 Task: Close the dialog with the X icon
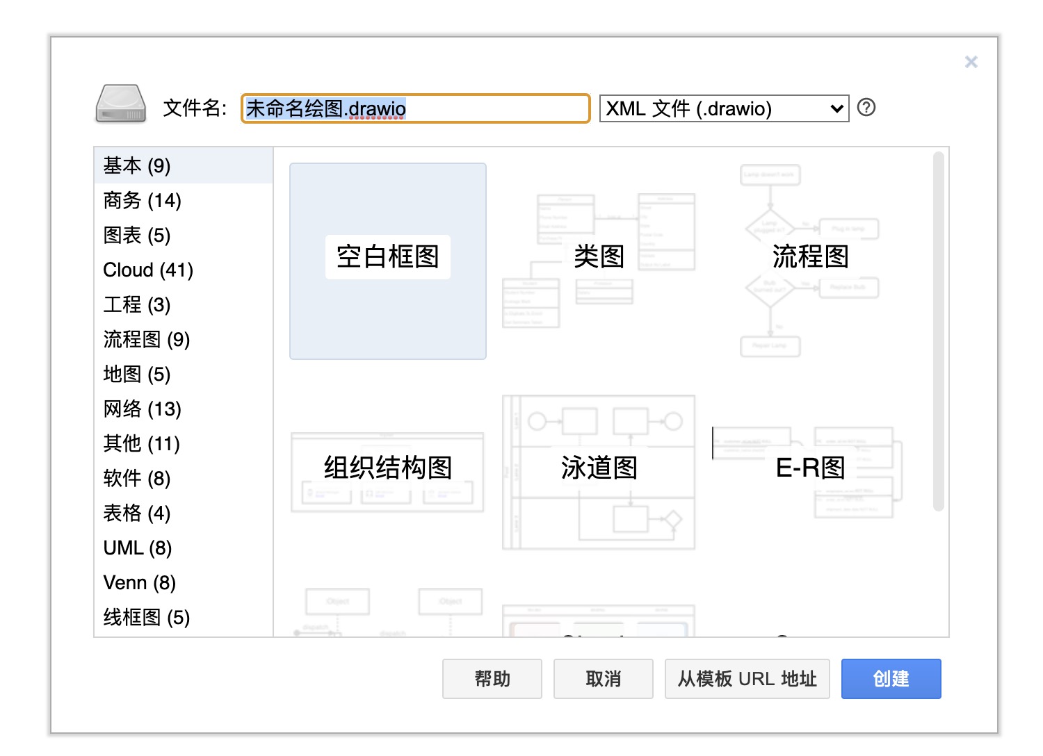click(x=971, y=62)
